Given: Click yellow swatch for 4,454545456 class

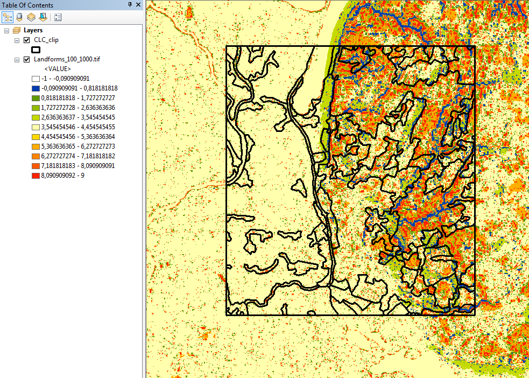Looking at the screenshot, I should 36,137.
